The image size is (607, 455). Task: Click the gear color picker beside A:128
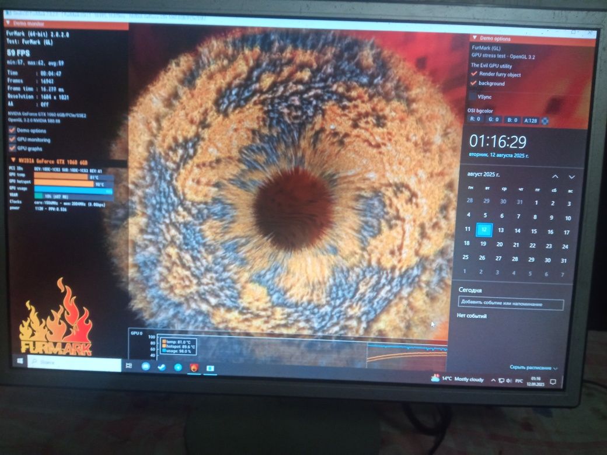pyautogui.click(x=545, y=121)
